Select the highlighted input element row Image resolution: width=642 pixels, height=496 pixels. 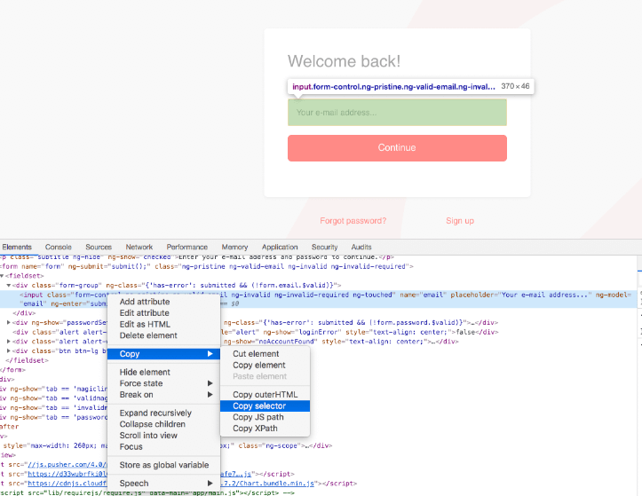[x=319, y=299]
